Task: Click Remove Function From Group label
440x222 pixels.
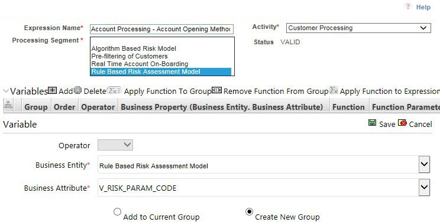Action: (276, 92)
